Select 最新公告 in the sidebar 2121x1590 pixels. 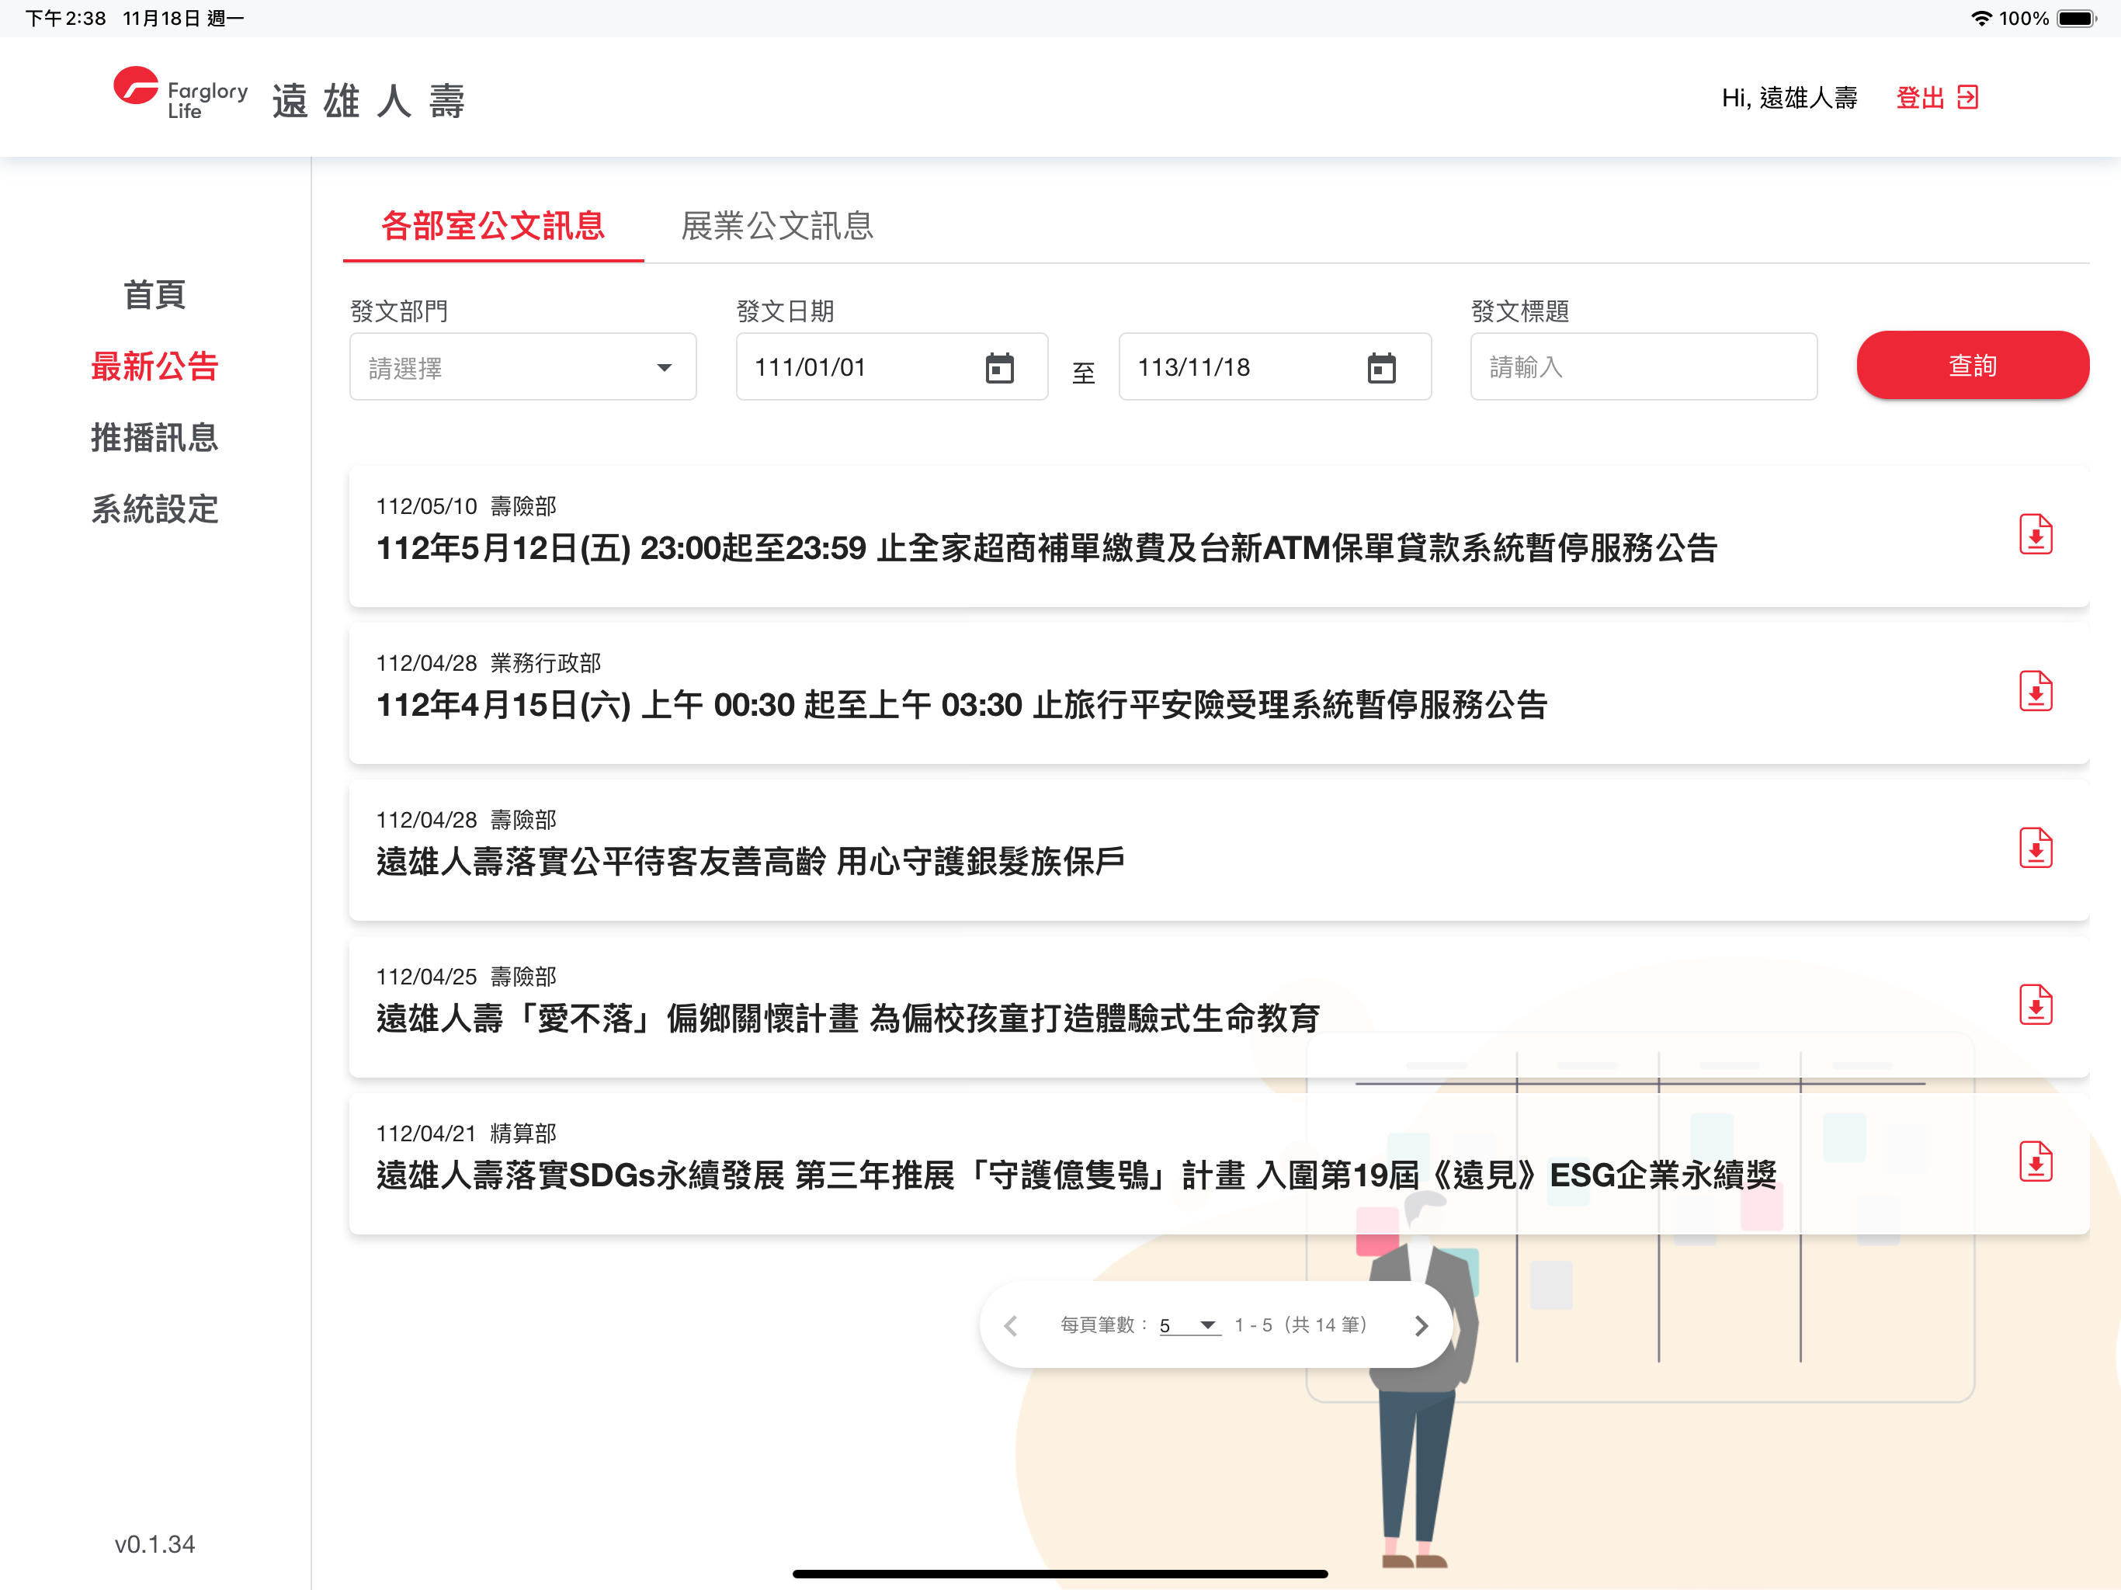154,366
